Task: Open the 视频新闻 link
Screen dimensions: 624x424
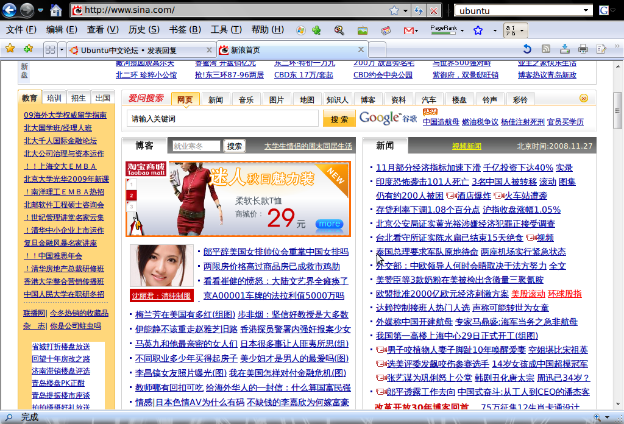Action: point(466,146)
